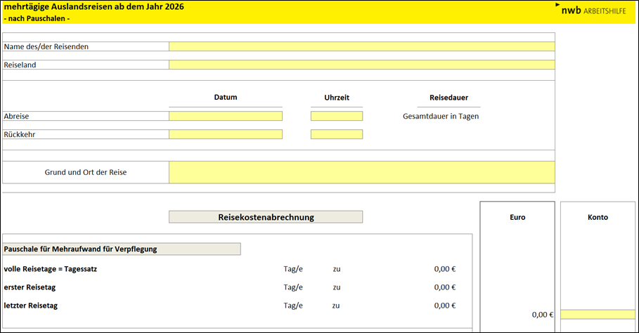Click the volle Reisetage amount 0,00 €
This screenshot has height=333, width=639.
click(x=444, y=268)
